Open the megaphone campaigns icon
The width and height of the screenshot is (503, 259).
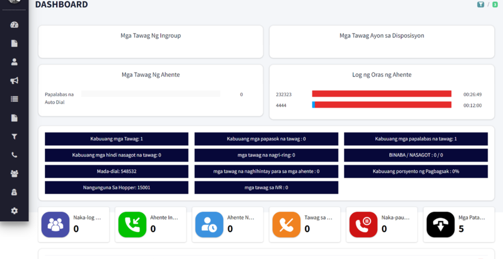[14, 80]
